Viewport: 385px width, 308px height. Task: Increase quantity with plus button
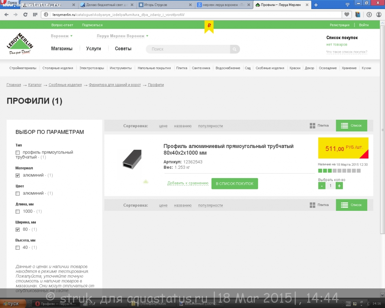[x=339, y=186]
